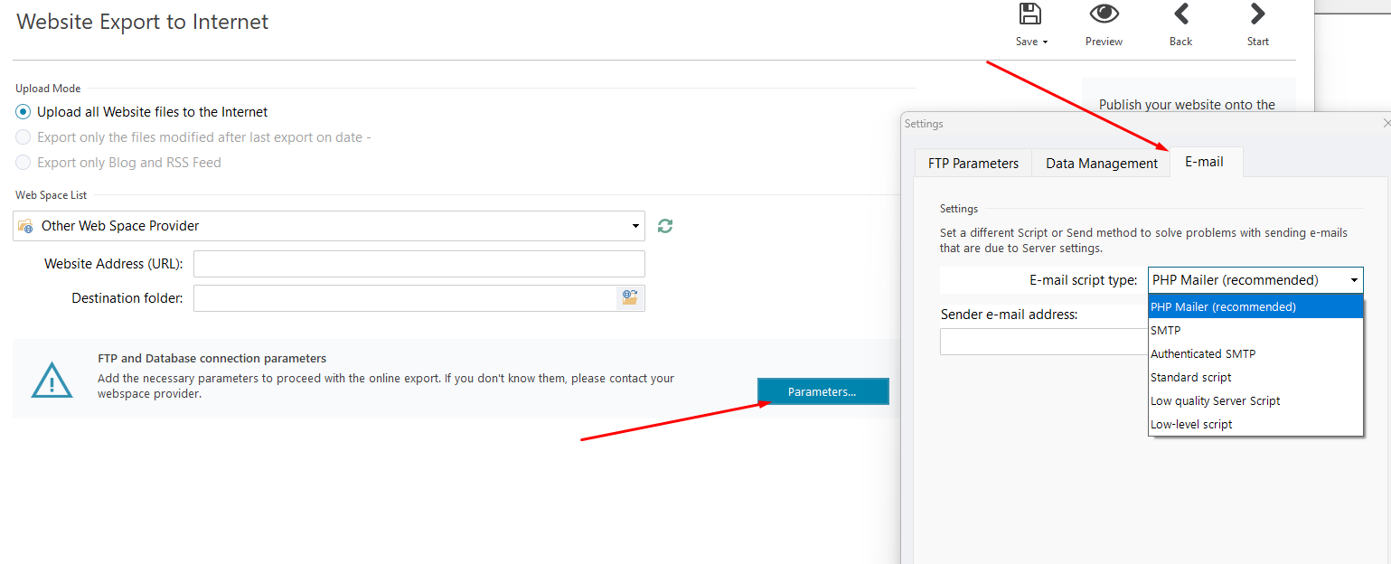1391x564 pixels.
Task: Go Back using the left chevron icon
Action: point(1180,14)
